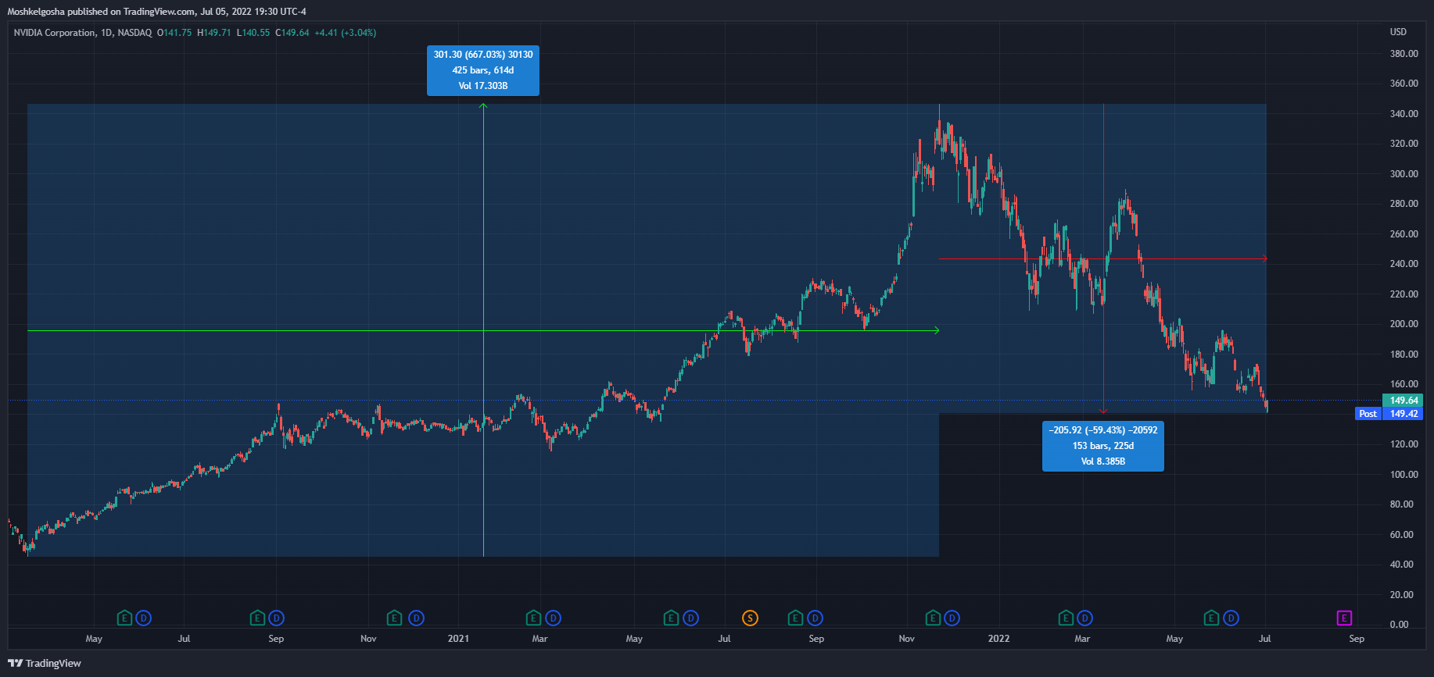
Task: Click the TradingView logo at bottom left
Action: 45,663
